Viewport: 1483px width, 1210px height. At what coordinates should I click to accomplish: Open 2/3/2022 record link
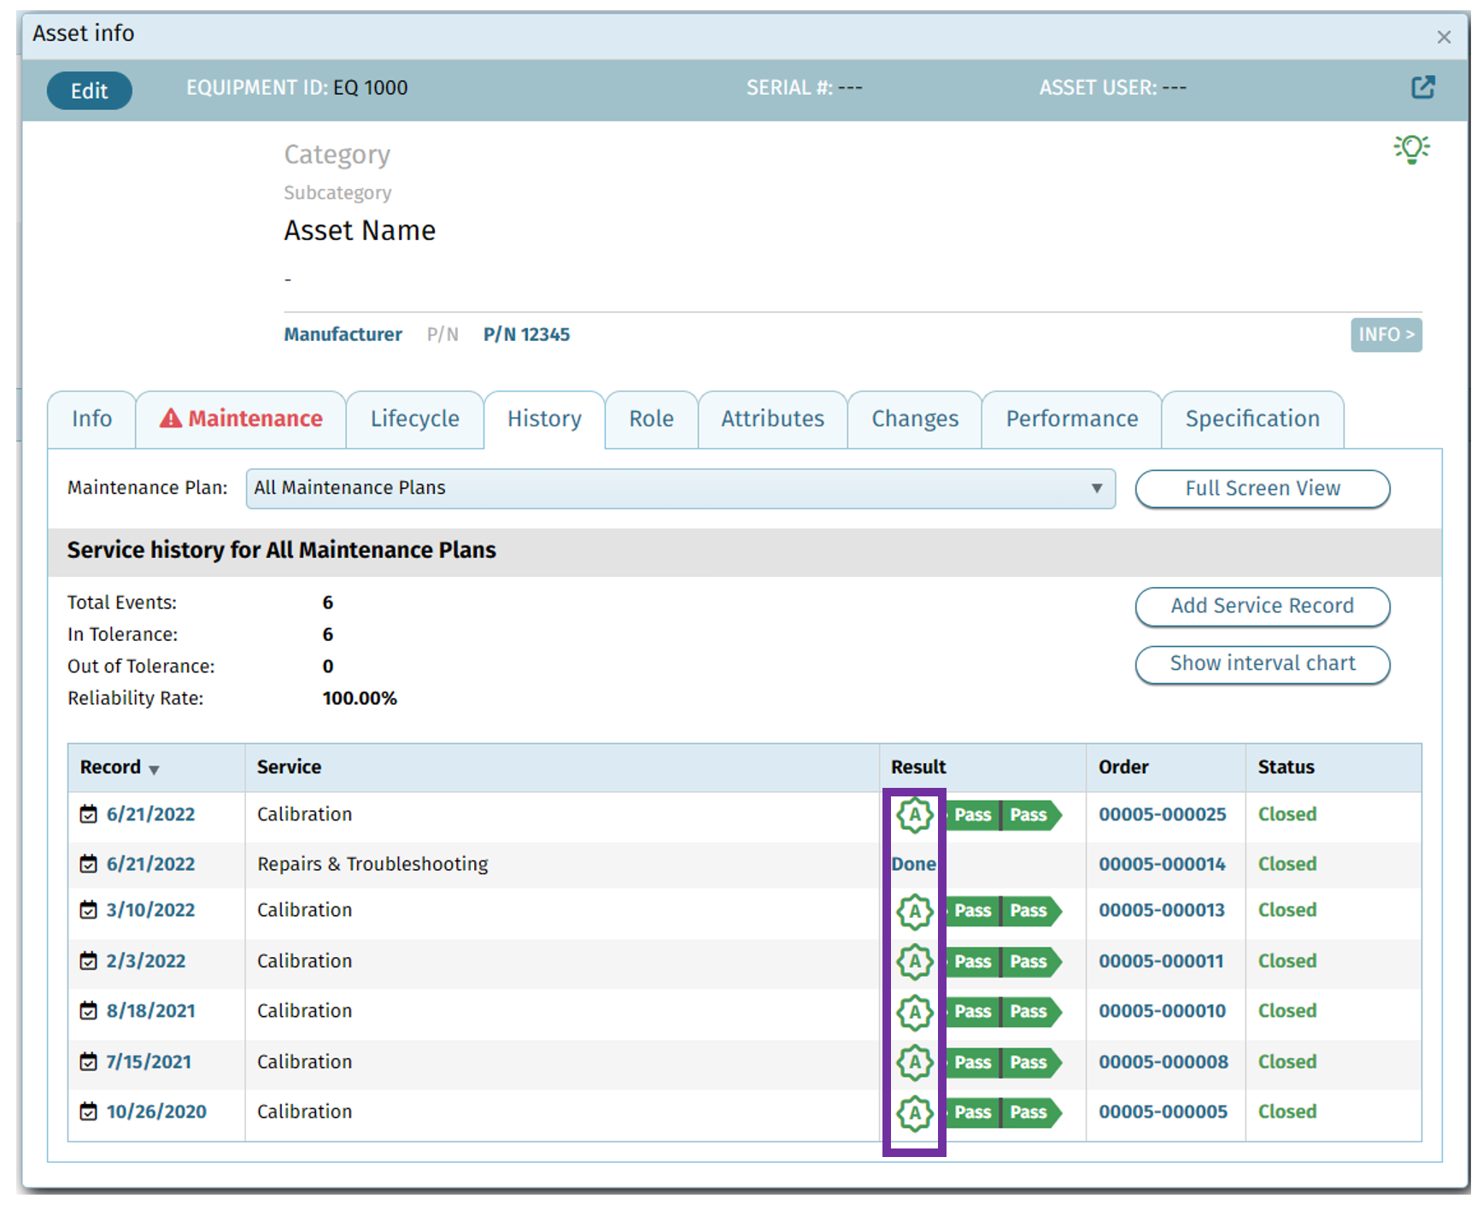(146, 961)
